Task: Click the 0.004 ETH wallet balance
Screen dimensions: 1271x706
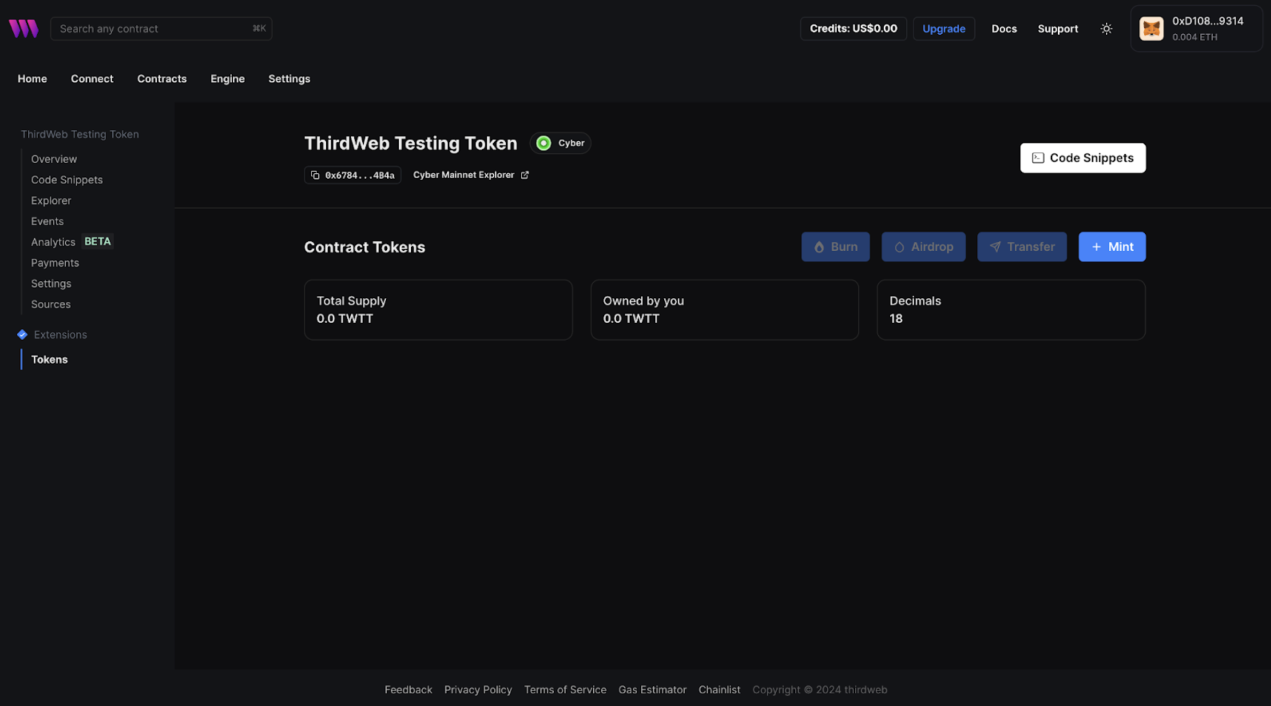Action: click(x=1195, y=37)
